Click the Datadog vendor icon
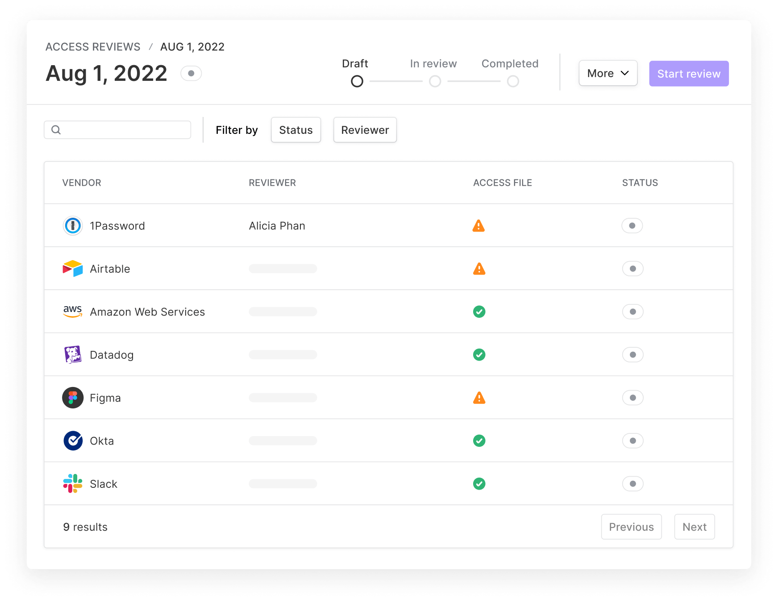778x603 pixels. pos(73,354)
